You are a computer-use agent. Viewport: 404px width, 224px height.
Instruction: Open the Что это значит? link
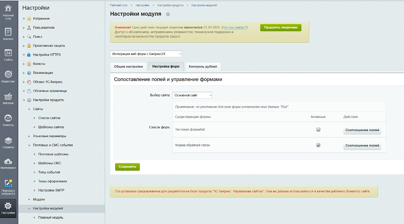click(235, 27)
